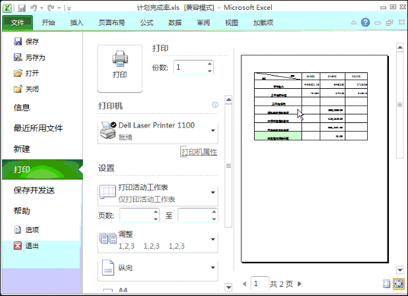
Task: Click the 至 end page input field
Action: coord(195,215)
